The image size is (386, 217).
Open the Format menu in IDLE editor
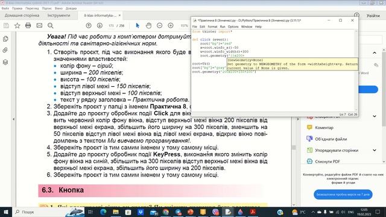pos(212,27)
